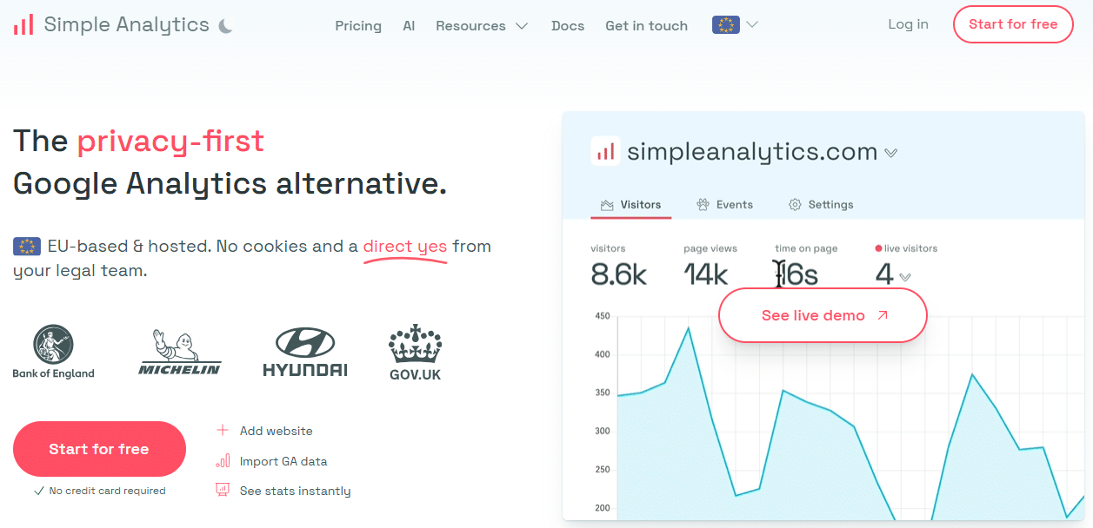The image size is (1093, 528).
Task: Click the top-right Start for free button
Action: click(x=1013, y=24)
